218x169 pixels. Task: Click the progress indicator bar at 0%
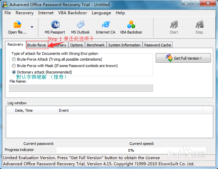coord(131,150)
